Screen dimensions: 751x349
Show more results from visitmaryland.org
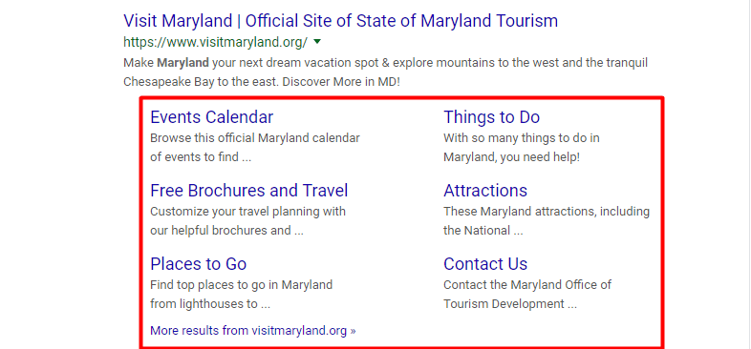pos(253,330)
